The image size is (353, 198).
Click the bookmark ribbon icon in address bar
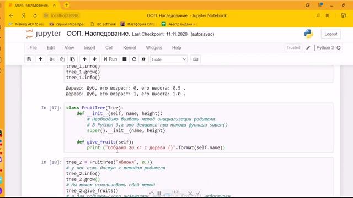(x=327, y=15)
